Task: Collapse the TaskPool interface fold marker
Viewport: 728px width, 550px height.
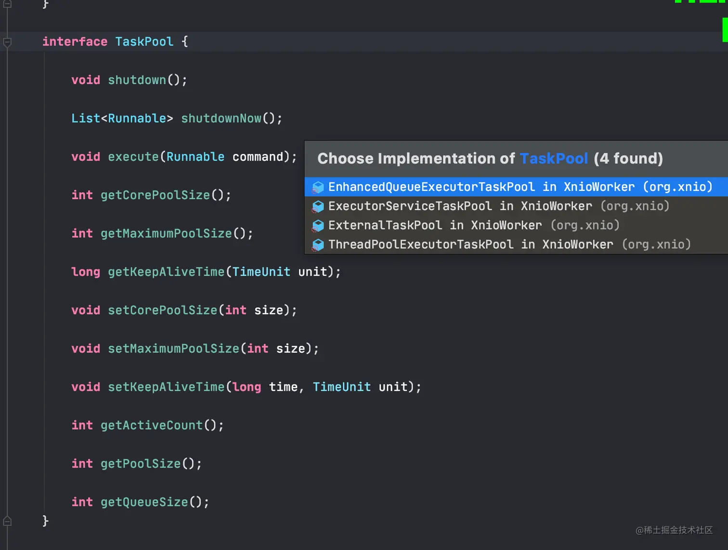Action: (7, 42)
